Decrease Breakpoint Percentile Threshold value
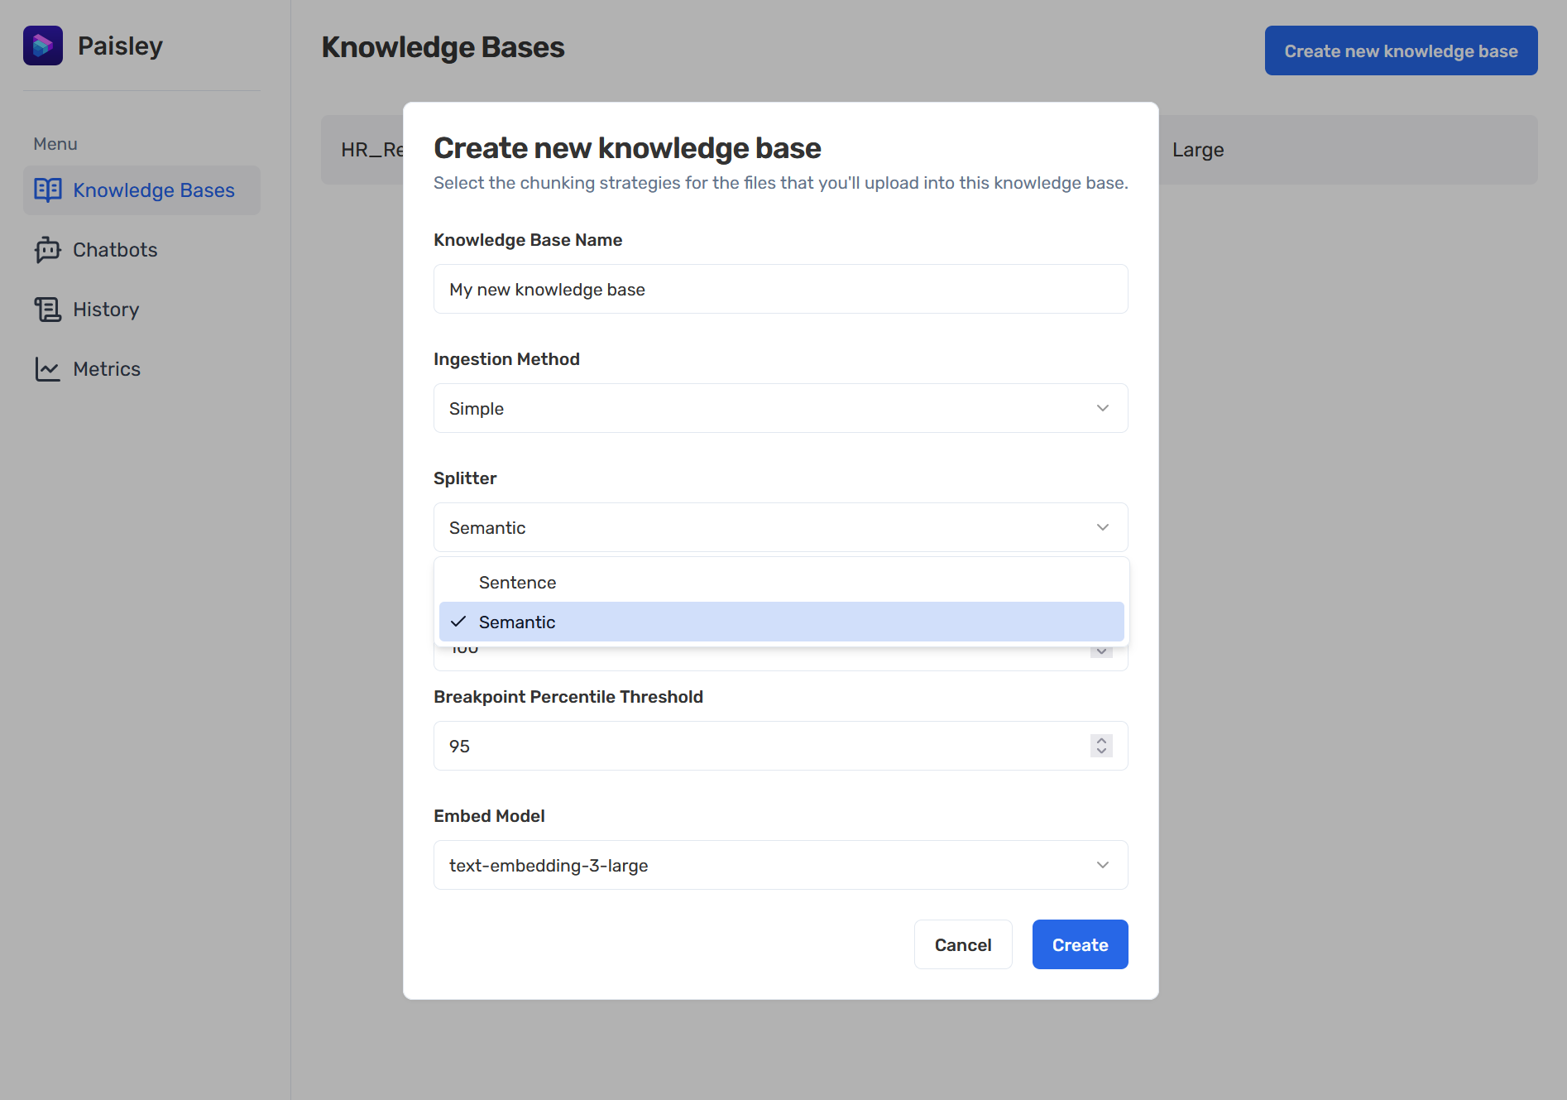 [1101, 752]
